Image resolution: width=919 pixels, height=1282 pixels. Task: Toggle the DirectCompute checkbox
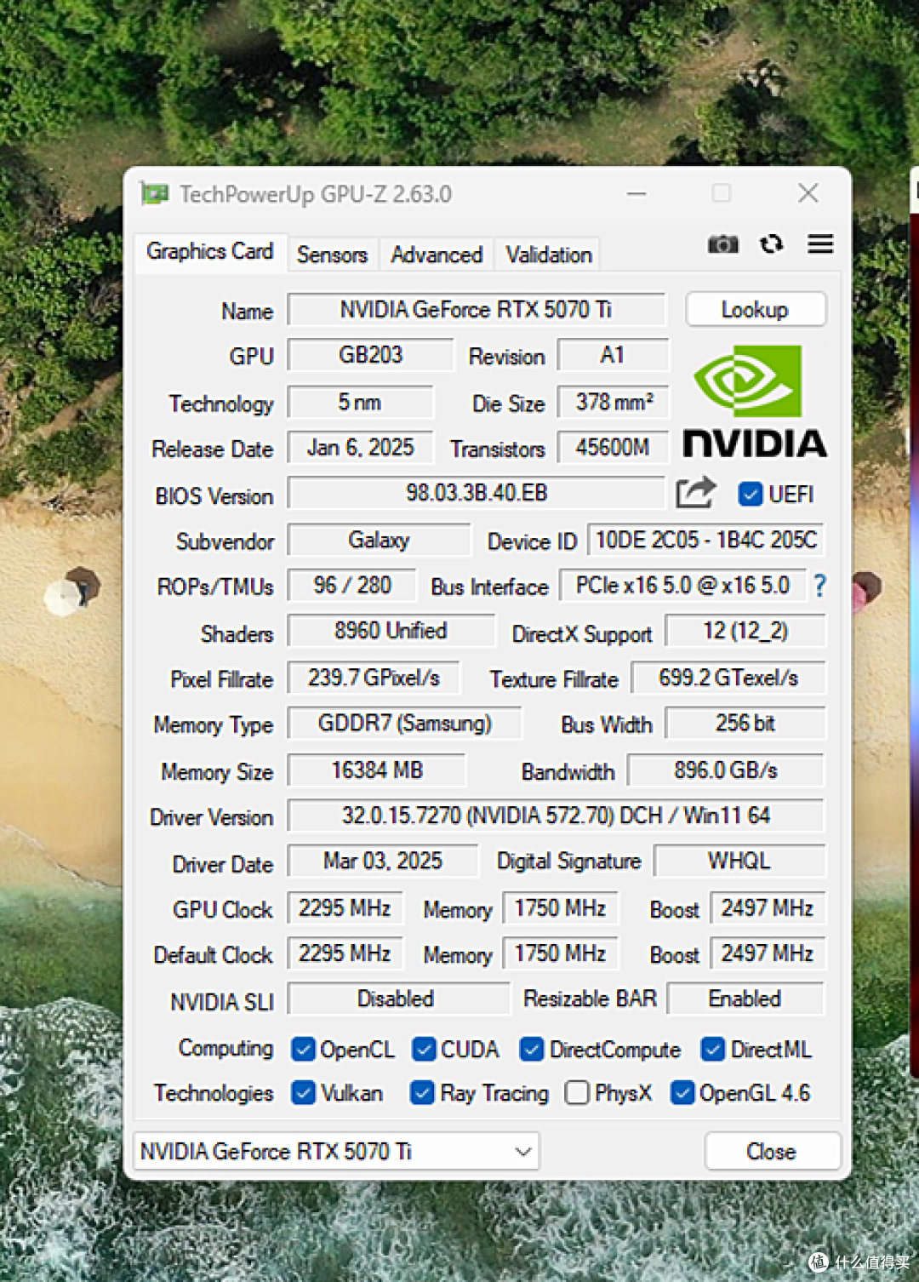click(x=532, y=1049)
